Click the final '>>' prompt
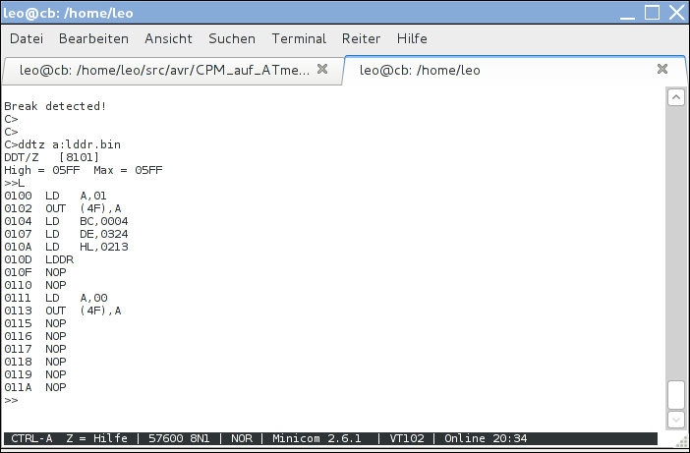This screenshot has width=690, height=453. pyautogui.click(x=11, y=400)
